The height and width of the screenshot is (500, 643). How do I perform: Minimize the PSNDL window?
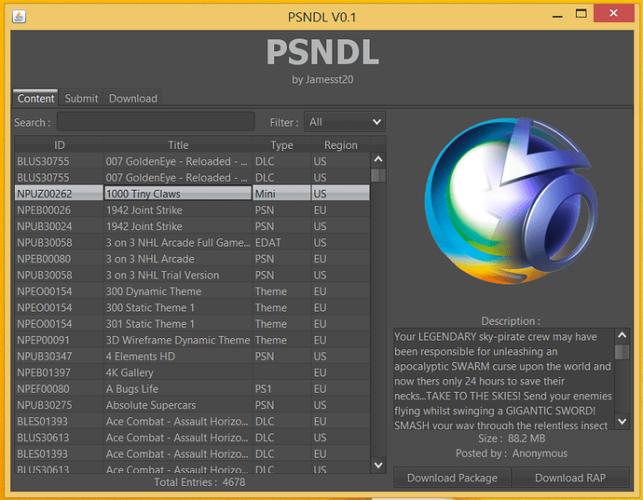(x=557, y=15)
